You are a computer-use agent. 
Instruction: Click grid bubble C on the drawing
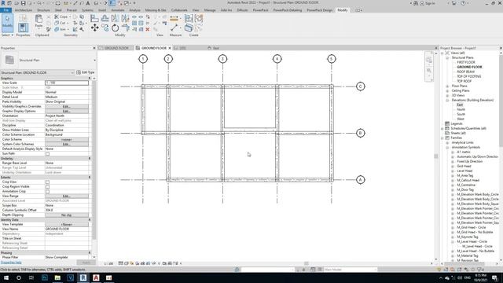click(360, 86)
